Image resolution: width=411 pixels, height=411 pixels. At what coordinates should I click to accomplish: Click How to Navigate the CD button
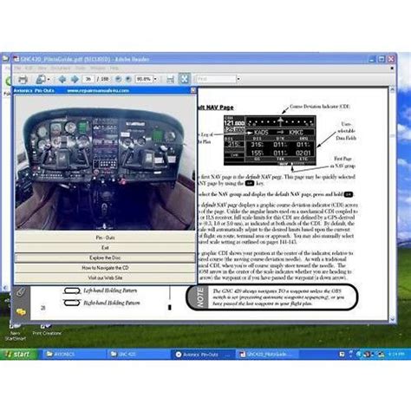[x=105, y=268]
